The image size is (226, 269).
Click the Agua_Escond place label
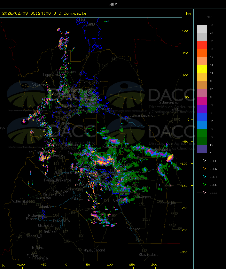[94, 250]
